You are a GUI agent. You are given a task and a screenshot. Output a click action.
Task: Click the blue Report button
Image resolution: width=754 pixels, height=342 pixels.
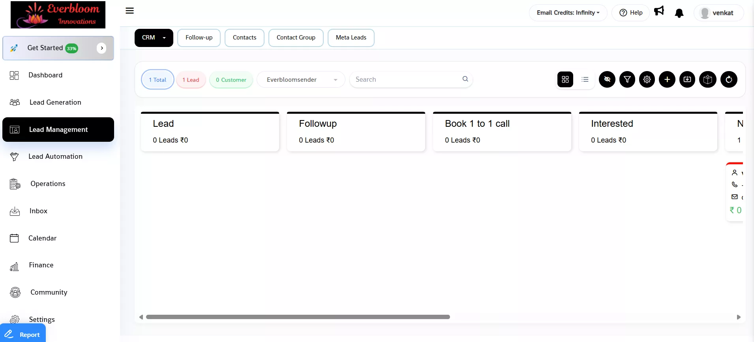click(23, 334)
